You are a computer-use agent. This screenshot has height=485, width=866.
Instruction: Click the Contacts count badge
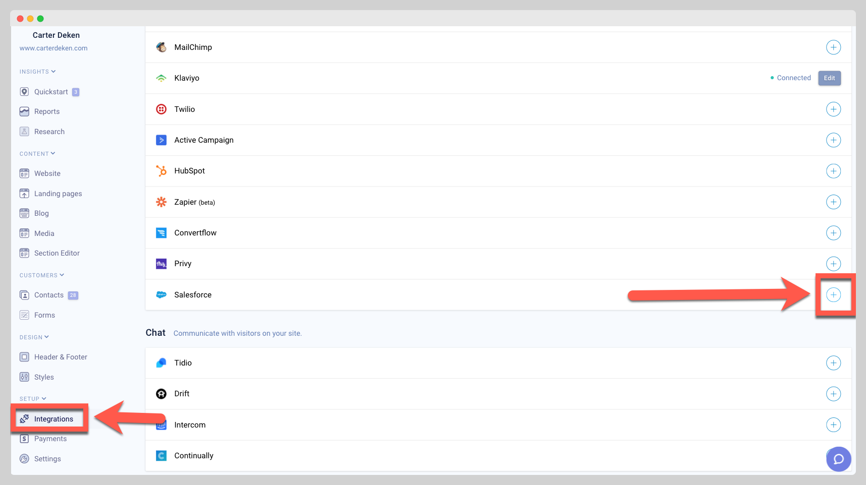coord(73,295)
